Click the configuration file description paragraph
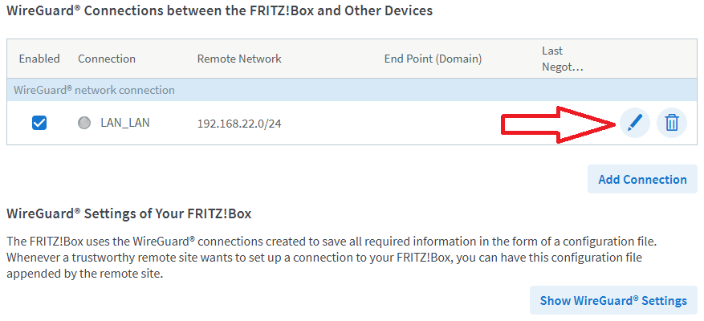The image size is (704, 321). click(x=332, y=258)
